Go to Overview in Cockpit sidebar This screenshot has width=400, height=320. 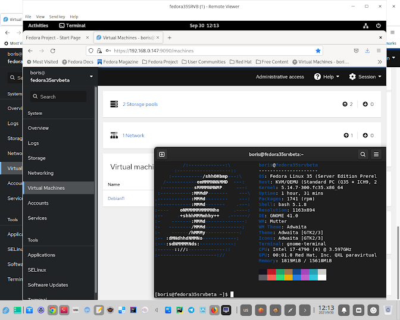(x=59, y=128)
